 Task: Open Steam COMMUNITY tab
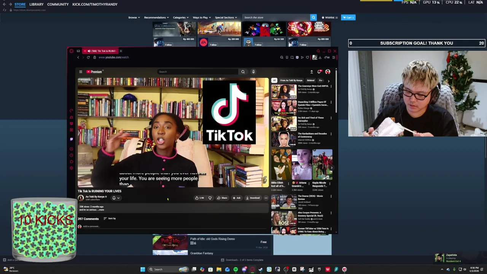pyautogui.click(x=58, y=4)
